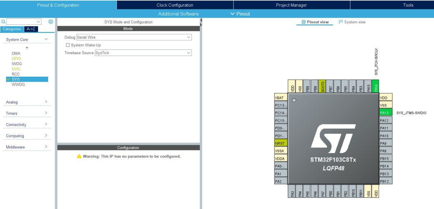Image resolution: width=434 pixels, height=209 pixels.
Task: Expand the Timers category
Action: click(46, 113)
